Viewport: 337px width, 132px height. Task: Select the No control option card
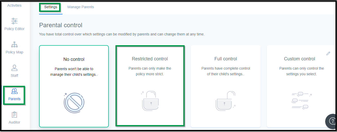point(74,86)
